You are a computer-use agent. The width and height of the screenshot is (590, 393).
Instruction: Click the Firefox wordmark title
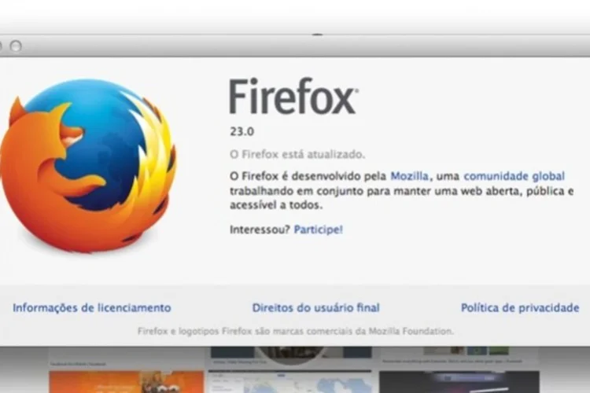click(x=294, y=96)
